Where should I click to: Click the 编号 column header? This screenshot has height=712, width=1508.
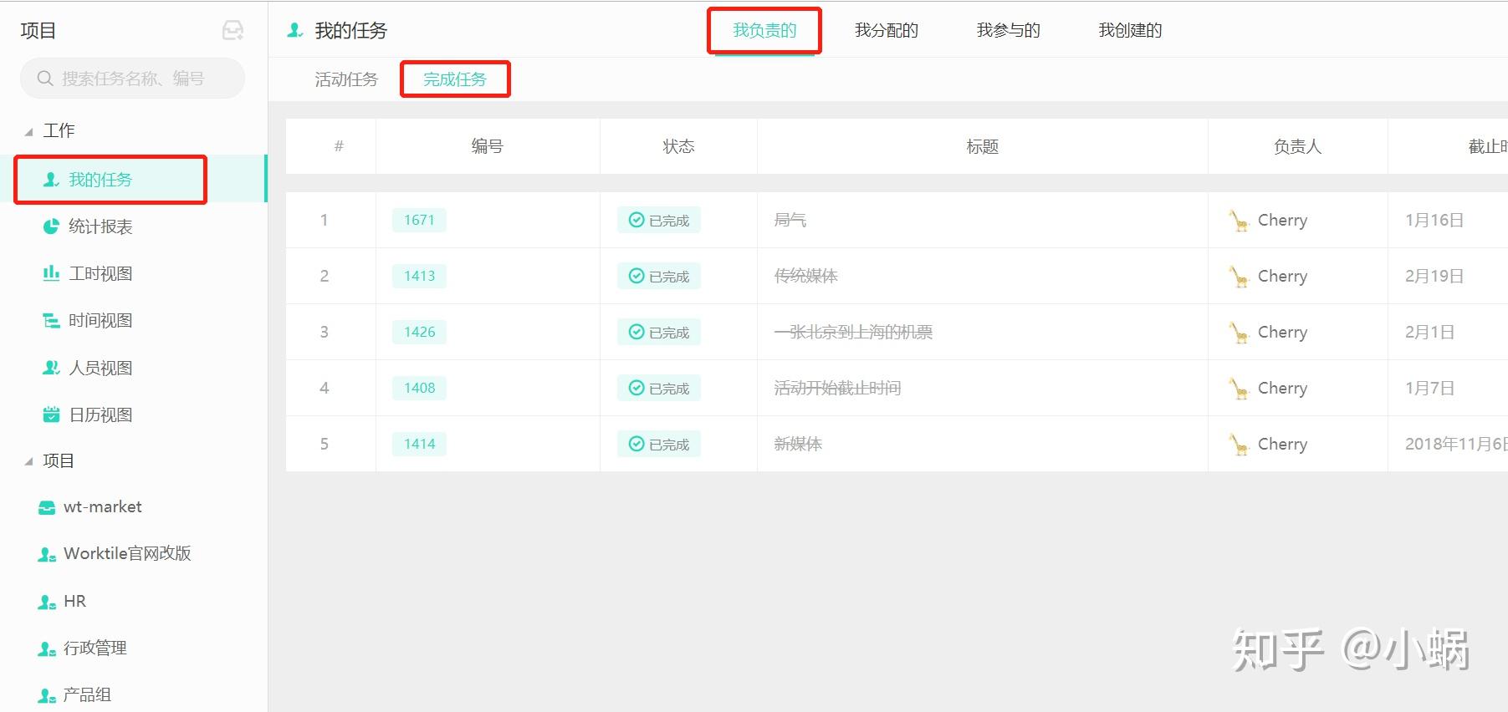[x=488, y=146]
